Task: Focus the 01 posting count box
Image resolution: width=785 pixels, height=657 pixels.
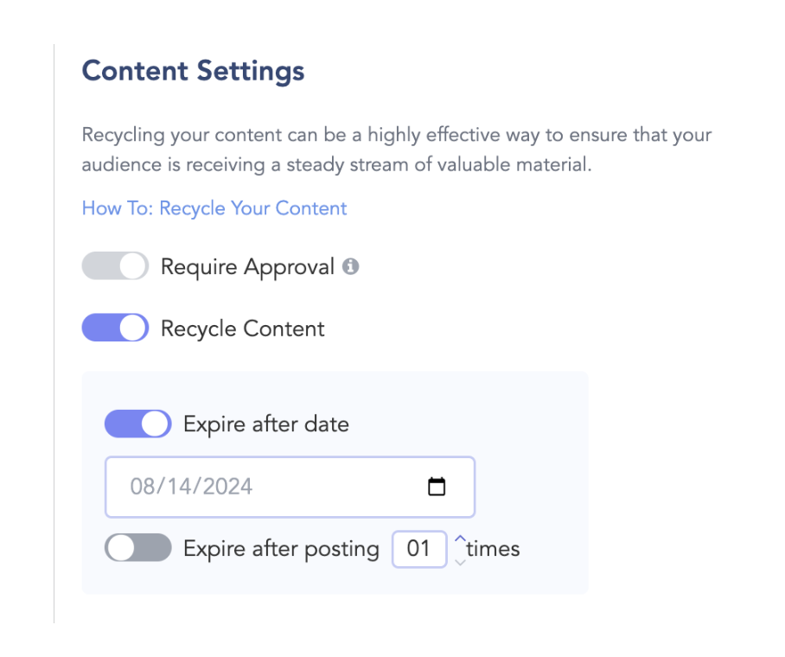Action: tap(419, 549)
